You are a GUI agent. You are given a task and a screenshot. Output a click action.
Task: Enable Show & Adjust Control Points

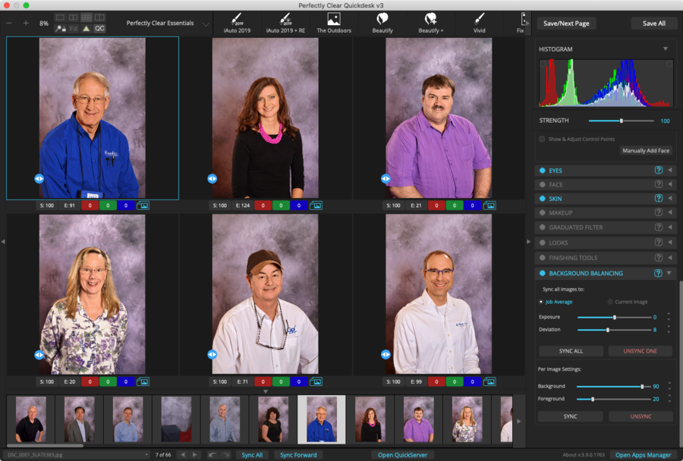tap(542, 140)
